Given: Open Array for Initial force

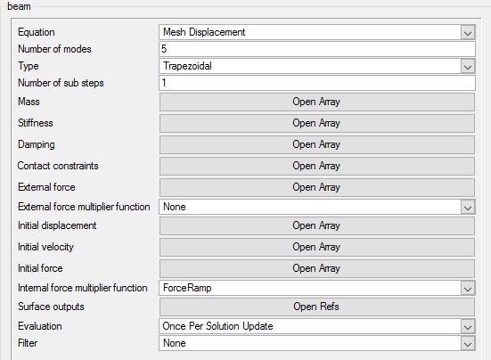Looking at the screenshot, I should tap(317, 268).
